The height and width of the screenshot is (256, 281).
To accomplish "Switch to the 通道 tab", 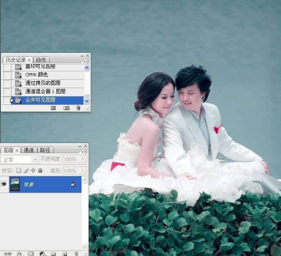I will (x=29, y=150).
